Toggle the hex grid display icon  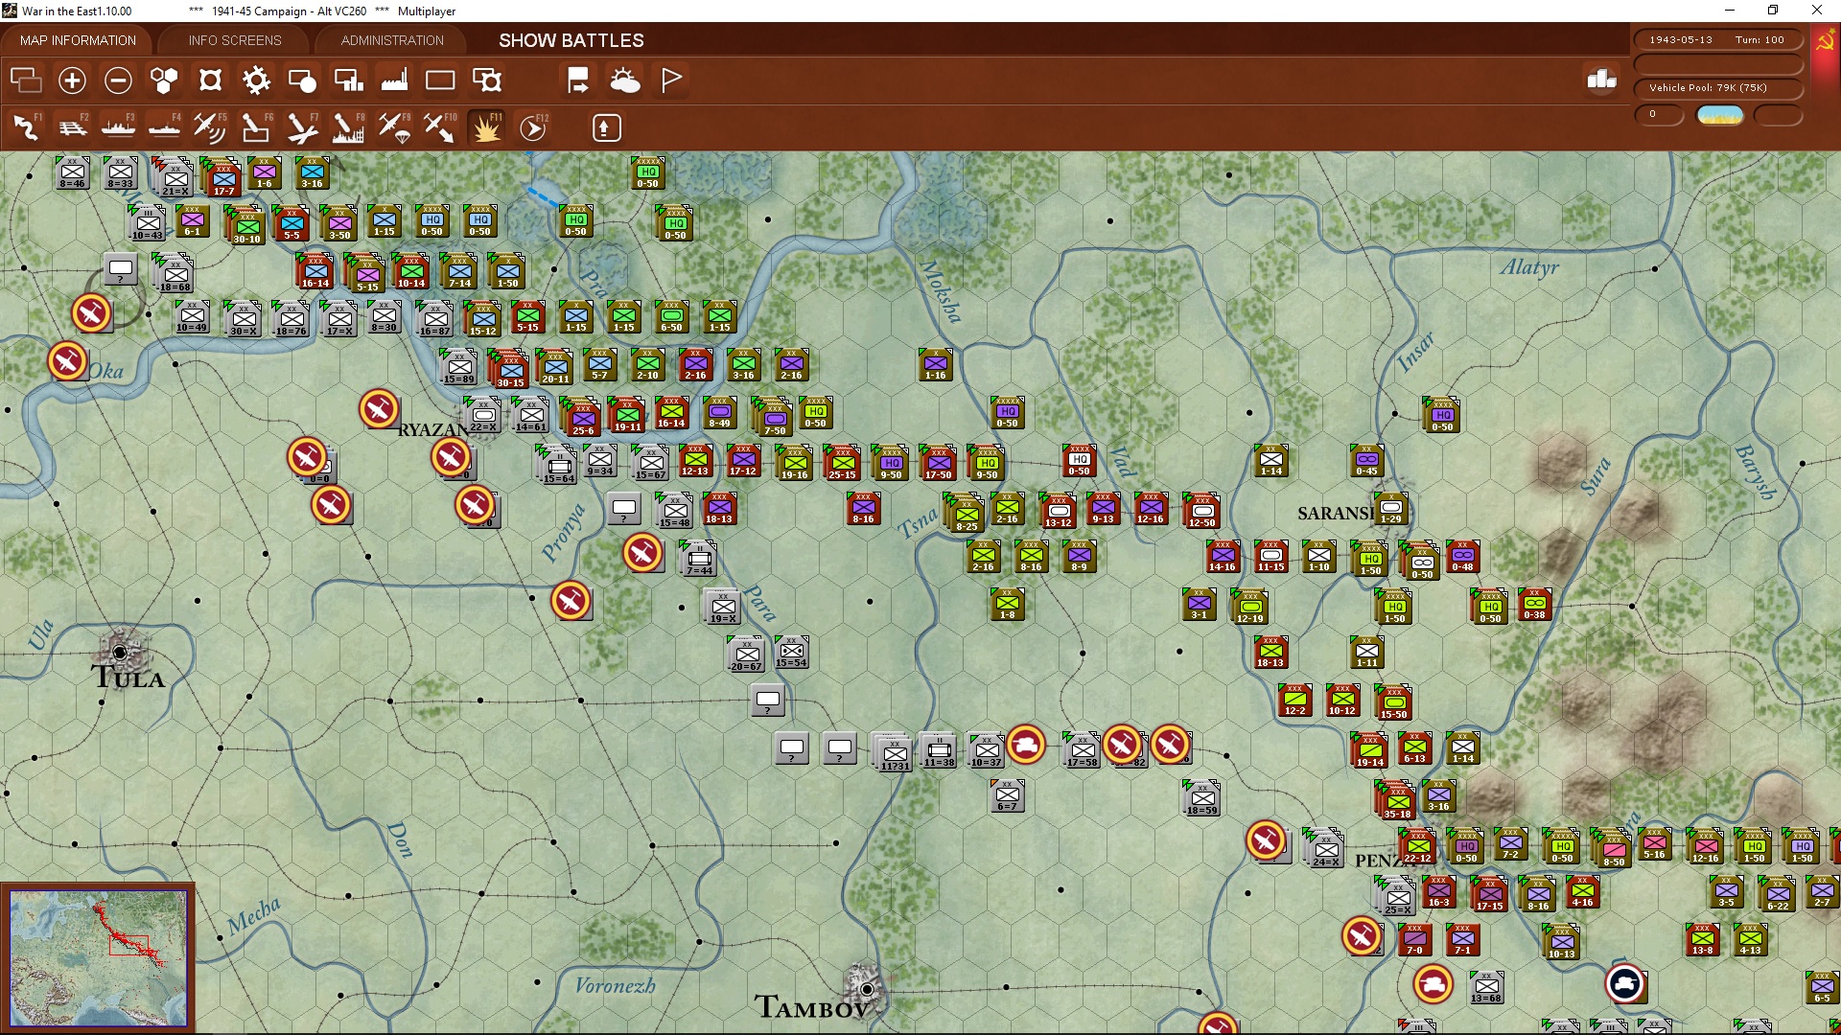pyautogui.click(x=164, y=80)
